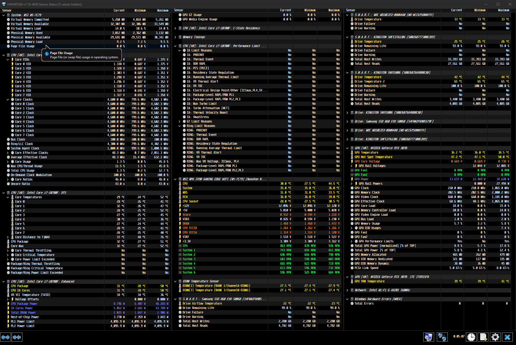Viewport: 516px width, 345px height.
Task: Click the reset clock icon
Action: point(471,337)
